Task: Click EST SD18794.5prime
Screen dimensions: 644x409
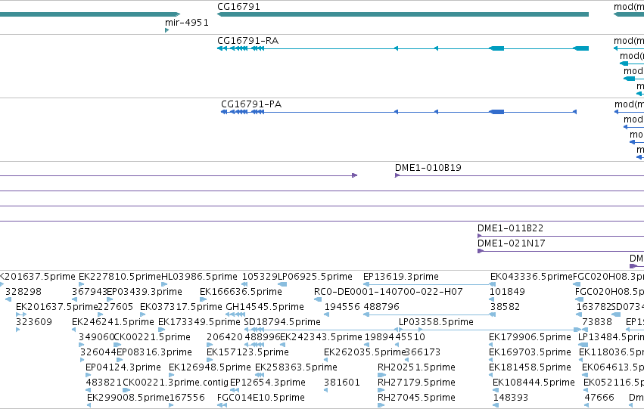Action: 282,322
